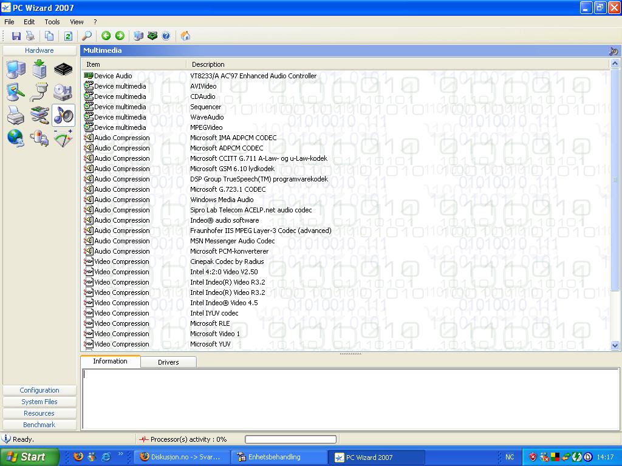Click inside the Information text area
The image size is (622, 466).
click(x=350, y=399)
